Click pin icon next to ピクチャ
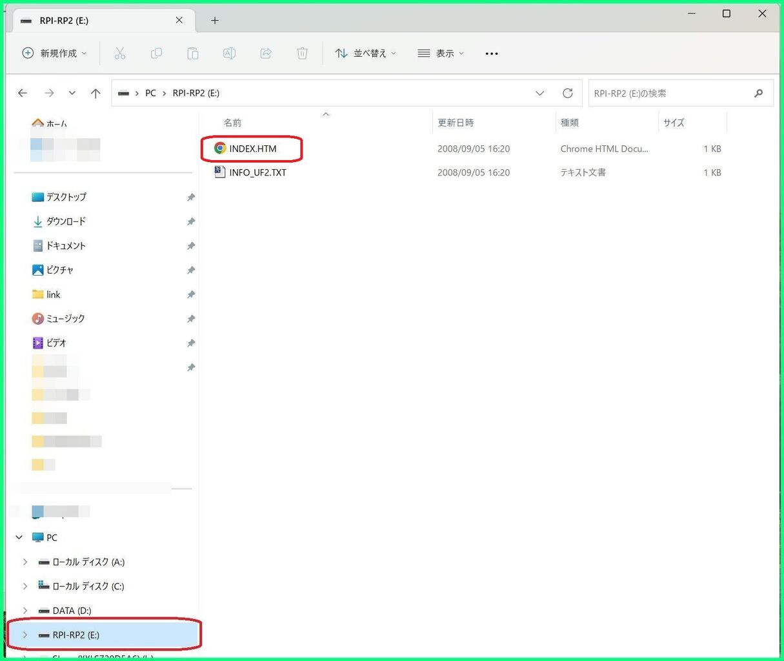The height and width of the screenshot is (661, 784). (x=191, y=270)
